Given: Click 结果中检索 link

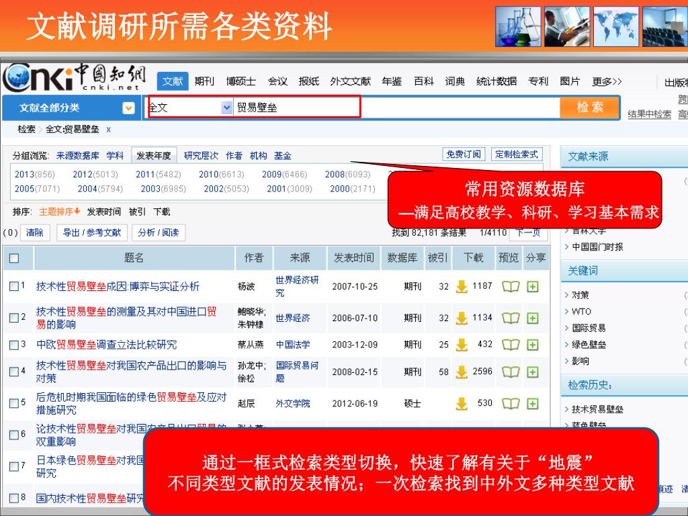Looking at the screenshot, I should pyautogui.click(x=650, y=114).
